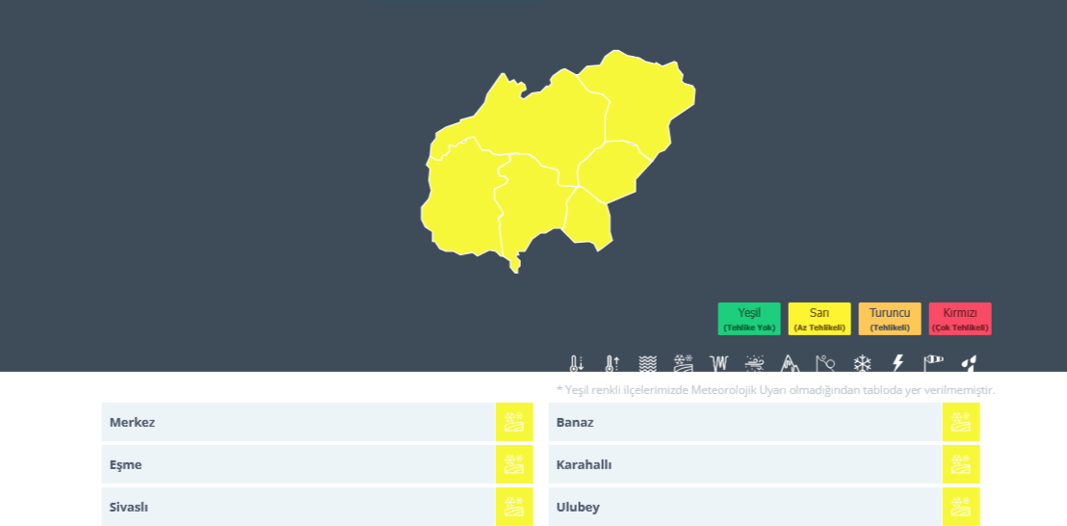The height and width of the screenshot is (526, 1067).
Task: Click the note starting "* Yeşil renkli ilçelerimizde"
Action: 776,390
